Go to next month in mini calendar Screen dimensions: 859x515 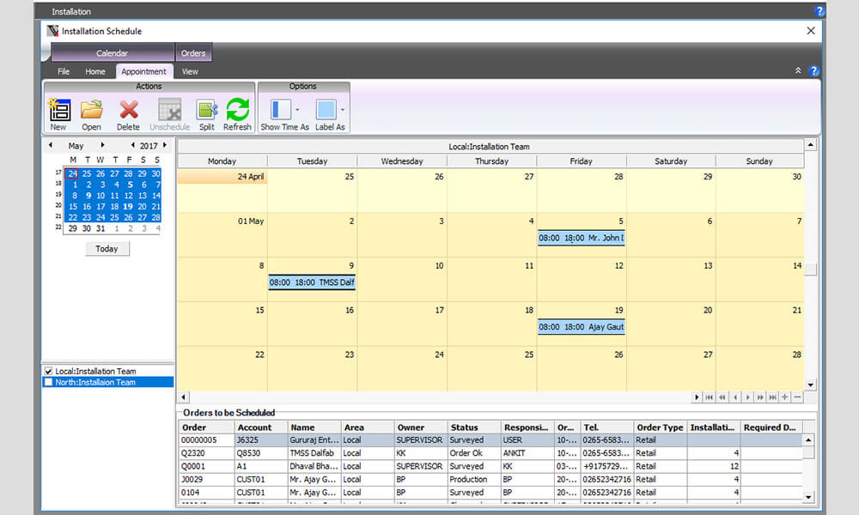[103, 146]
